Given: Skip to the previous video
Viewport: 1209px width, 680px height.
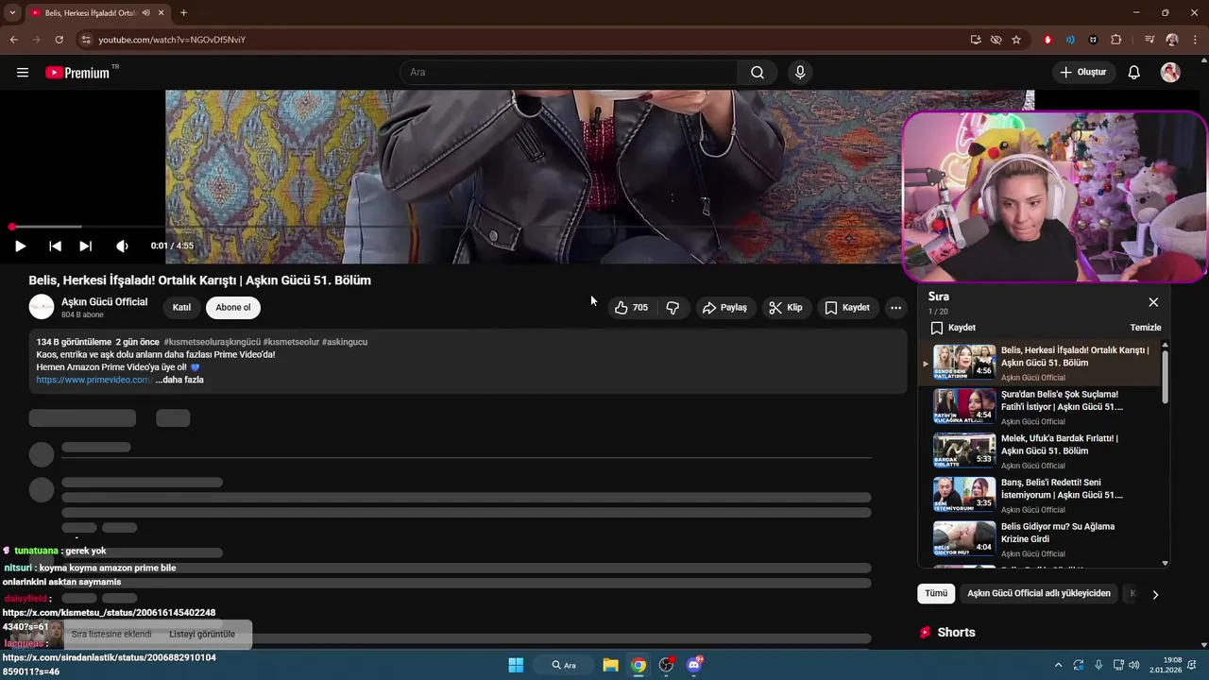Looking at the screenshot, I should pos(56,246).
